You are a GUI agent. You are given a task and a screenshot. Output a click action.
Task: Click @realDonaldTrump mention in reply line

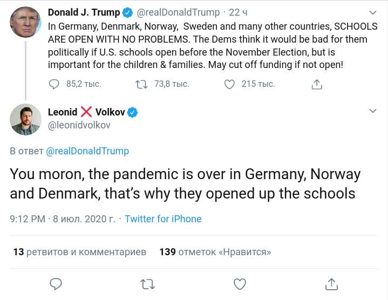click(x=87, y=151)
